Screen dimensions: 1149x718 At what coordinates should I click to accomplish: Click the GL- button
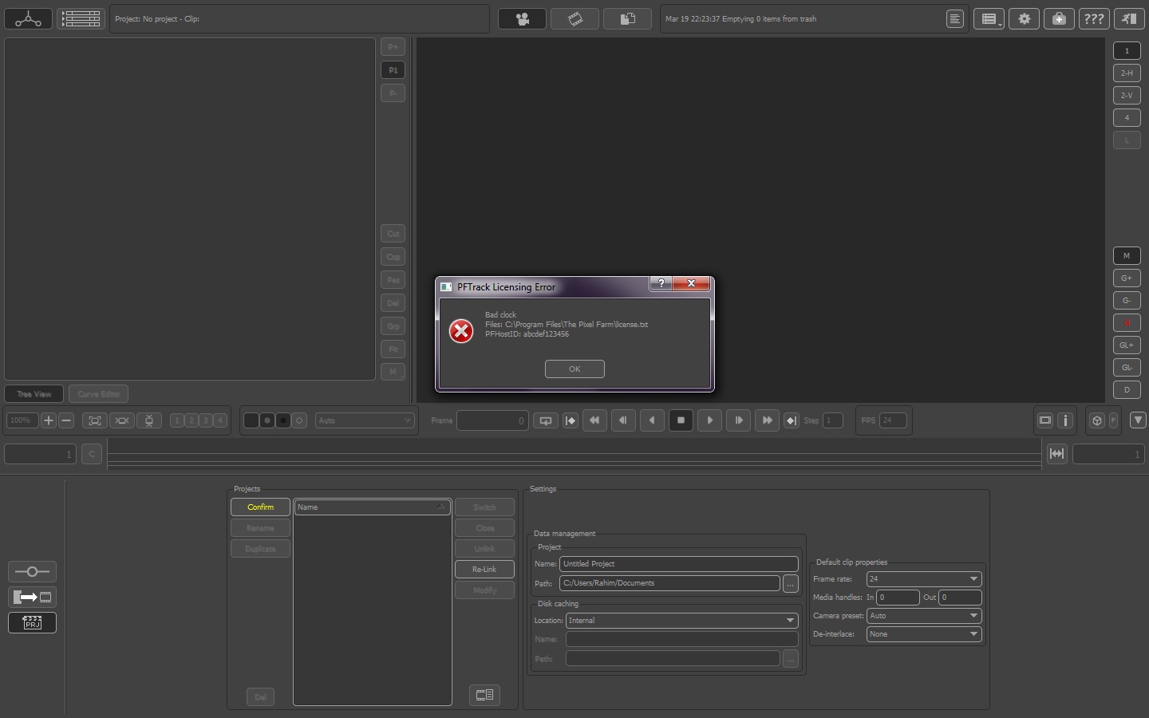click(x=1127, y=367)
